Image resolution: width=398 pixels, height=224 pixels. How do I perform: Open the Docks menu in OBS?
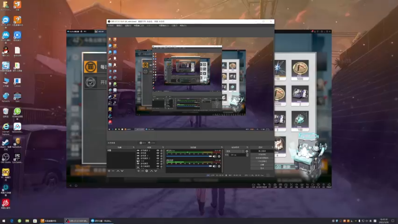pyautogui.click(x=139, y=25)
